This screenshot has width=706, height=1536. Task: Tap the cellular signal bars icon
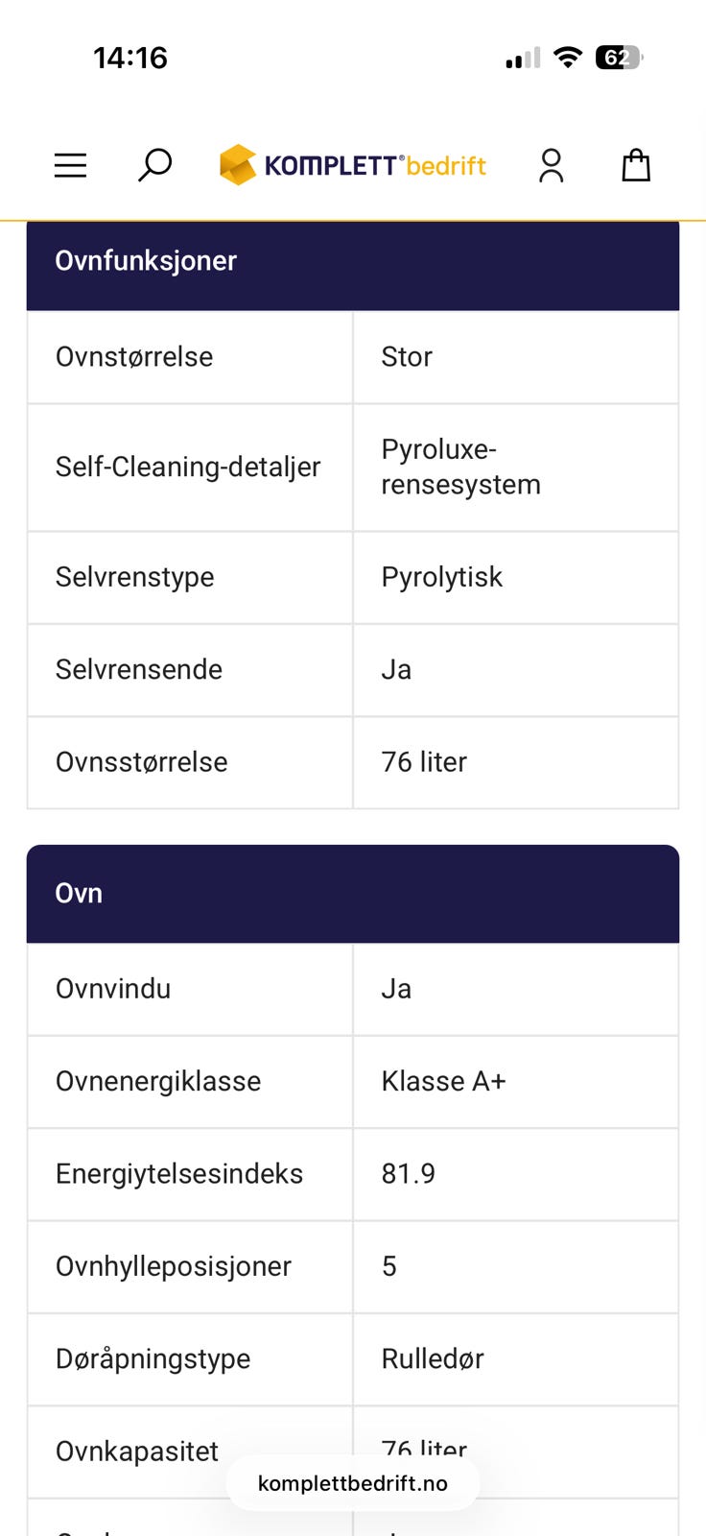(x=519, y=60)
